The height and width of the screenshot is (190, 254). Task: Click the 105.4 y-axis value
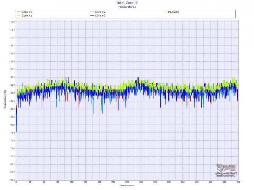click(x=12, y=53)
